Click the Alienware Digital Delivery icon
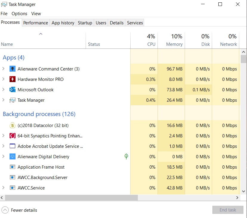The width and height of the screenshot is (247, 218). coord(12,157)
